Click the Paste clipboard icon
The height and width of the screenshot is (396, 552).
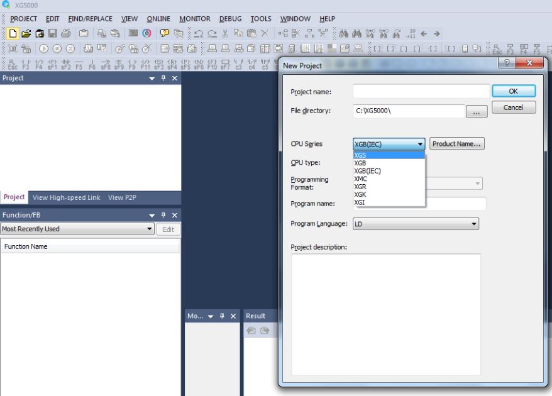[251, 33]
